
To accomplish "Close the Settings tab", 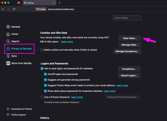I will [x=54, y=3].
